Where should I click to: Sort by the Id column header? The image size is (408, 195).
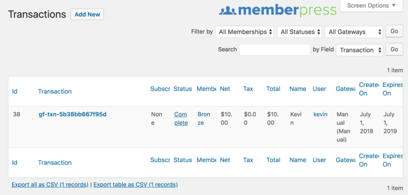(15, 92)
